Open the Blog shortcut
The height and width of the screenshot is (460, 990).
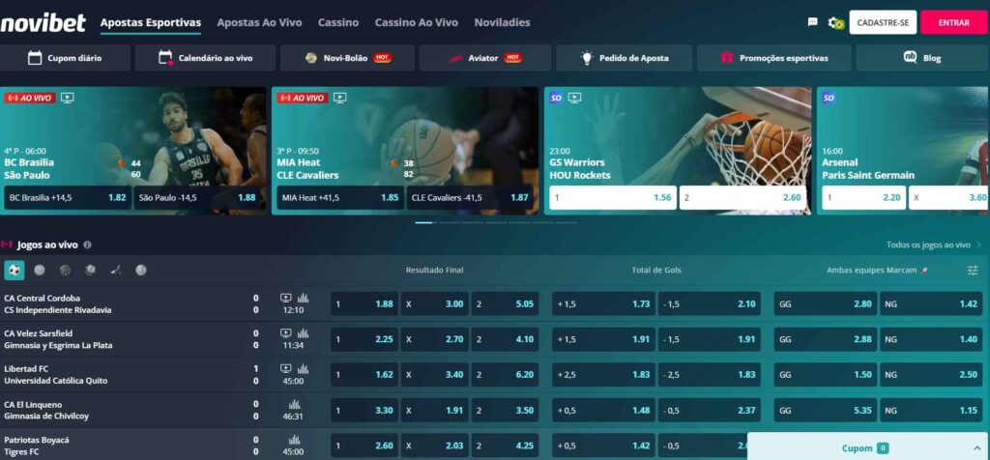tap(921, 58)
